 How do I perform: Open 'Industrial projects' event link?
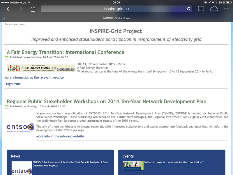point(174,162)
